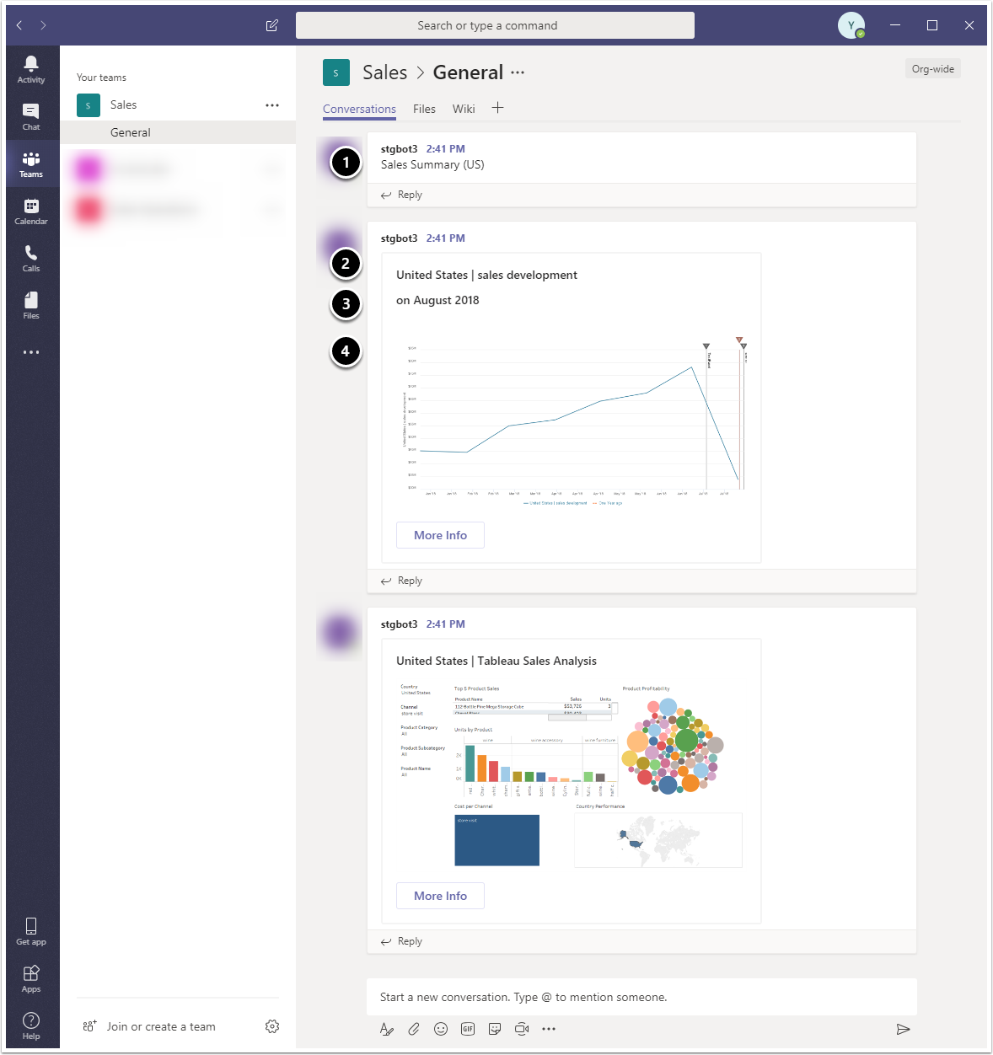993x1055 pixels.
Task: Open the Files sidebar icon
Action: [31, 305]
